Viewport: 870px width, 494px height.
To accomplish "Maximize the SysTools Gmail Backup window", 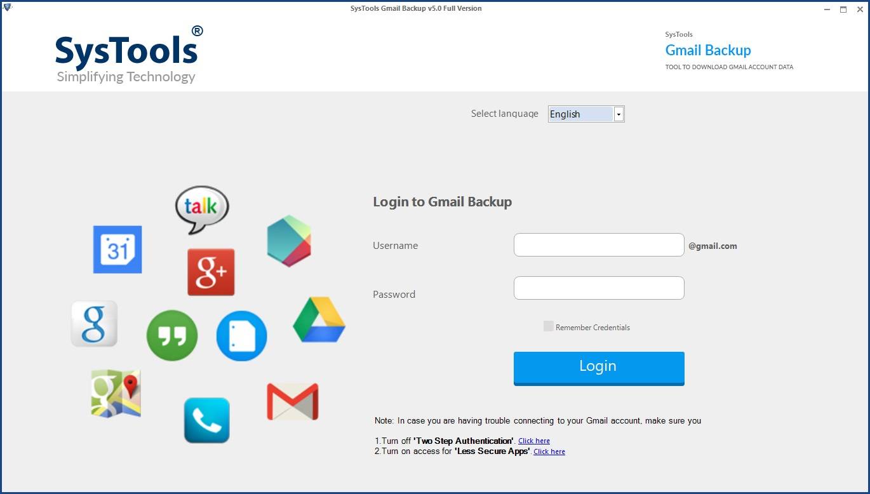I will 843,9.
